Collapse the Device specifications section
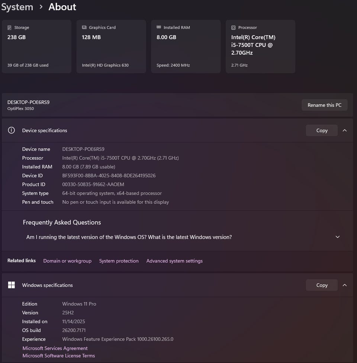 344,130
